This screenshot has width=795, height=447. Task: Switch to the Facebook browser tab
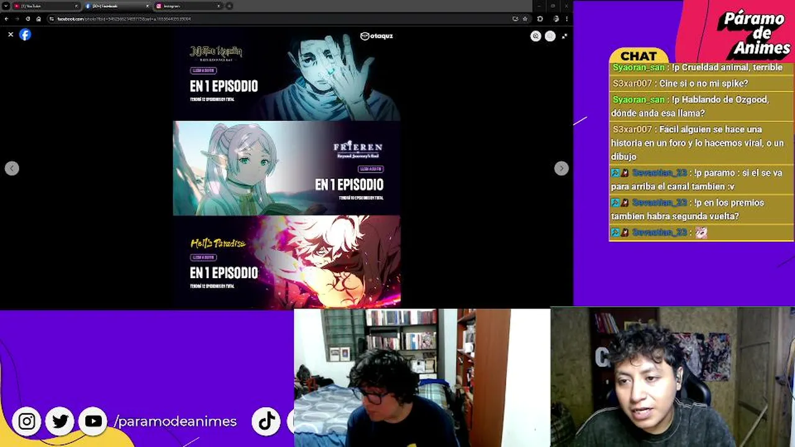[117, 6]
